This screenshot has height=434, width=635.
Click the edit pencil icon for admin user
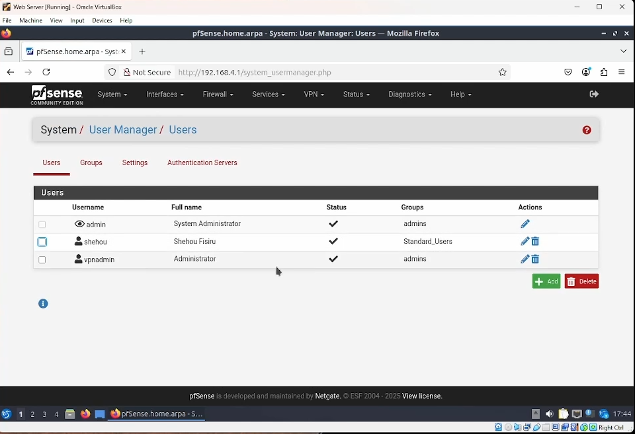525,225
